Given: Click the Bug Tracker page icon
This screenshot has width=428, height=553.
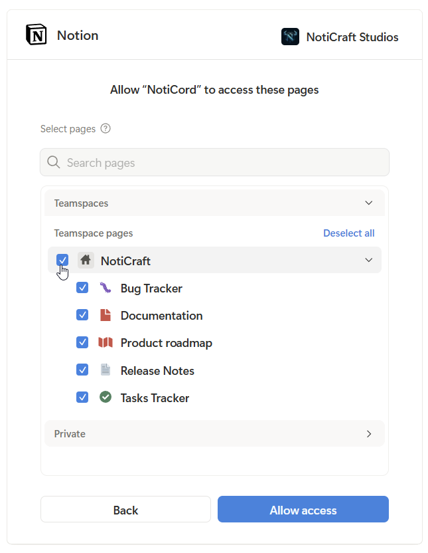Looking at the screenshot, I should [106, 288].
